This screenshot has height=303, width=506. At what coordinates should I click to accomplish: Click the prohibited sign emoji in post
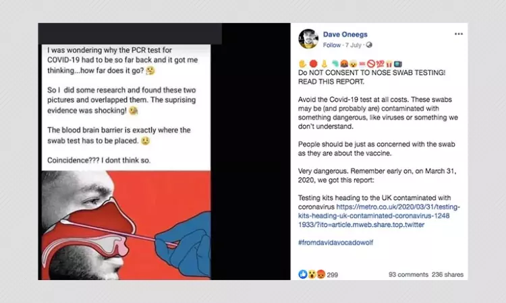[371, 64]
